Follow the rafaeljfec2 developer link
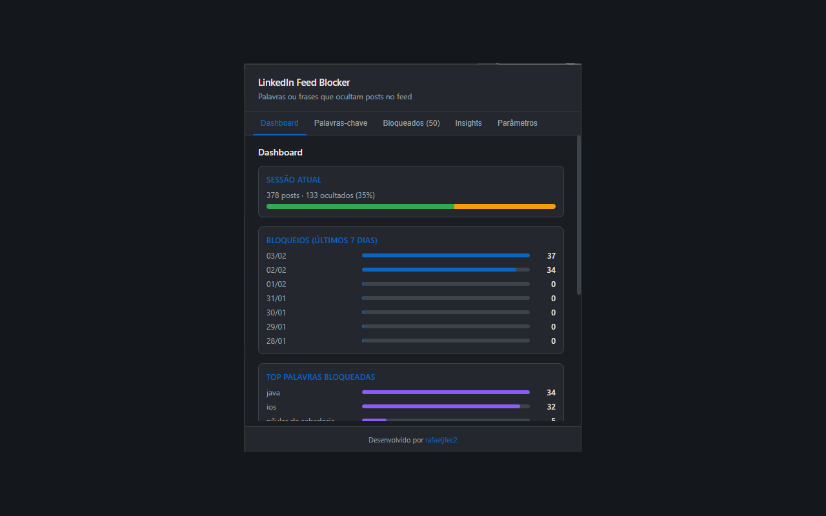 click(x=441, y=440)
